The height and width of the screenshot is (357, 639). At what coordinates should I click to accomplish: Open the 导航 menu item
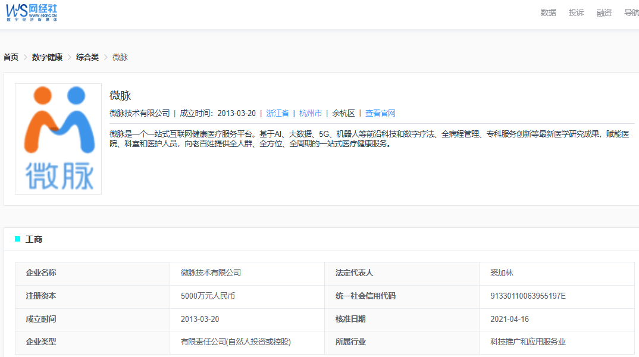(631, 12)
